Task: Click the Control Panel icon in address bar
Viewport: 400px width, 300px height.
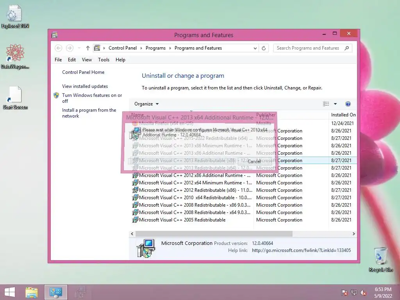Action: point(97,48)
